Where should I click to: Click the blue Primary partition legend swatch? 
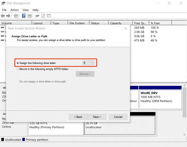23,139
